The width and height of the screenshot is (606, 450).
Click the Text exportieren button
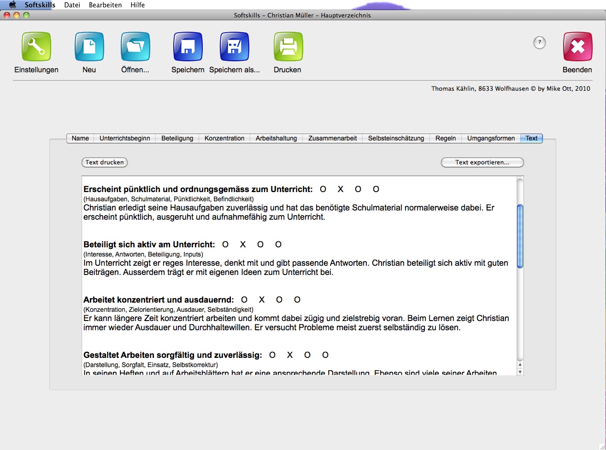point(482,162)
